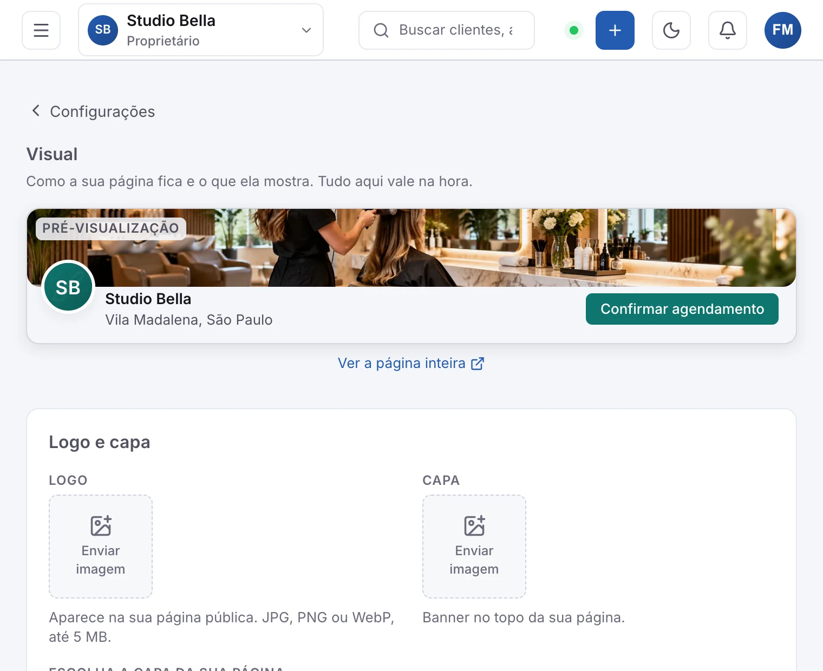This screenshot has height=671, width=823.
Task: Click the image-plus icon under CAPA
Action: click(x=474, y=525)
